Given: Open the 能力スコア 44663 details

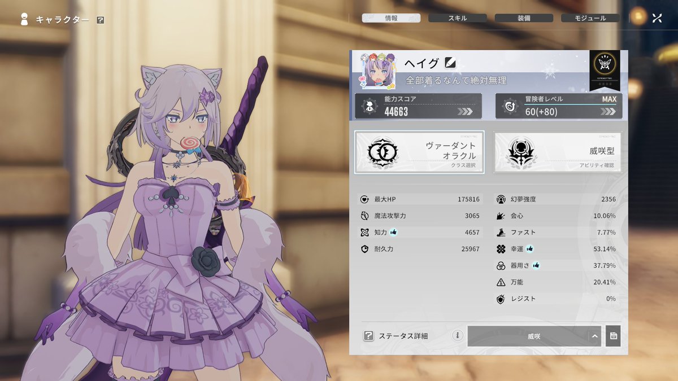Looking at the screenshot, I should (x=418, y=106).
